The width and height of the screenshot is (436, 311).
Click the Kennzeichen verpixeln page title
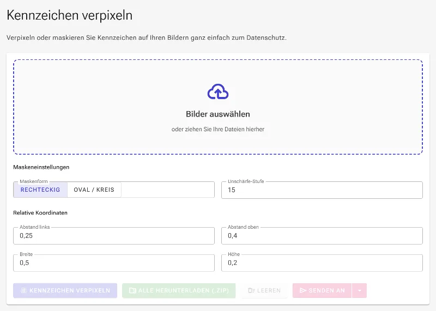point(70,15)
